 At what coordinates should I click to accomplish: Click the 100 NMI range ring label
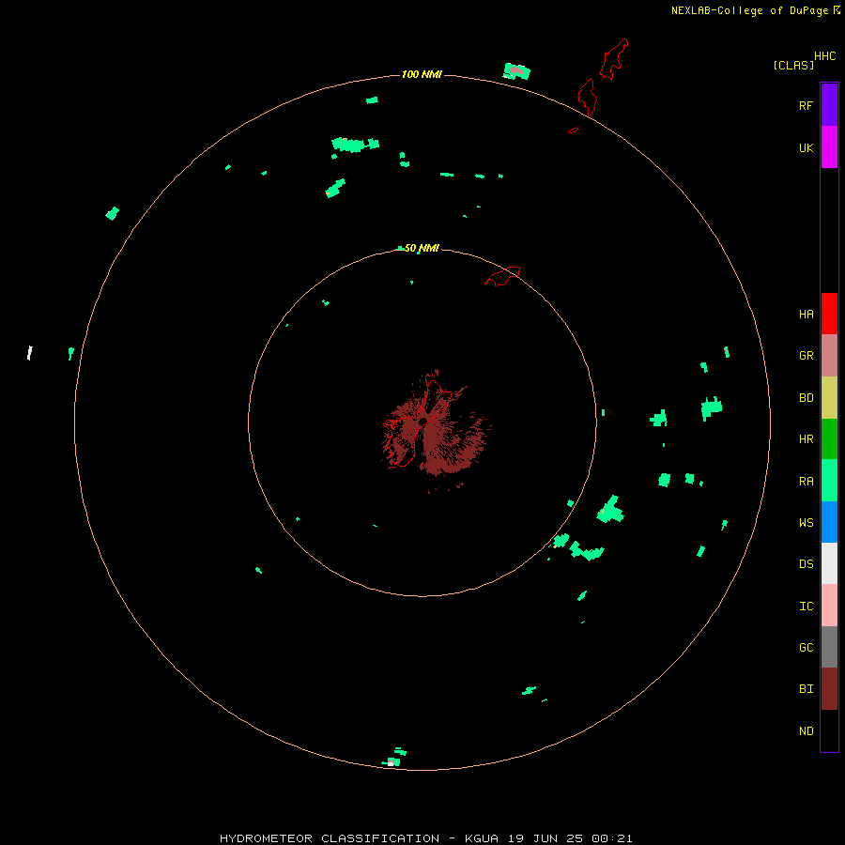tap(422, 74)
